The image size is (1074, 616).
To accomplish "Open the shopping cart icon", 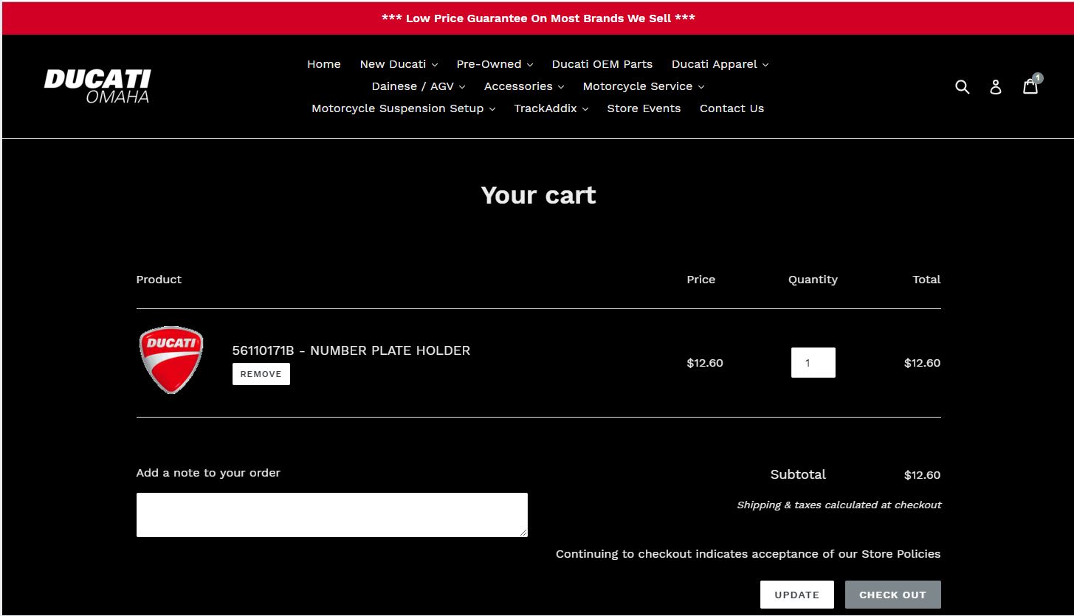I will pyautogui.click(x=1031, y=86).
